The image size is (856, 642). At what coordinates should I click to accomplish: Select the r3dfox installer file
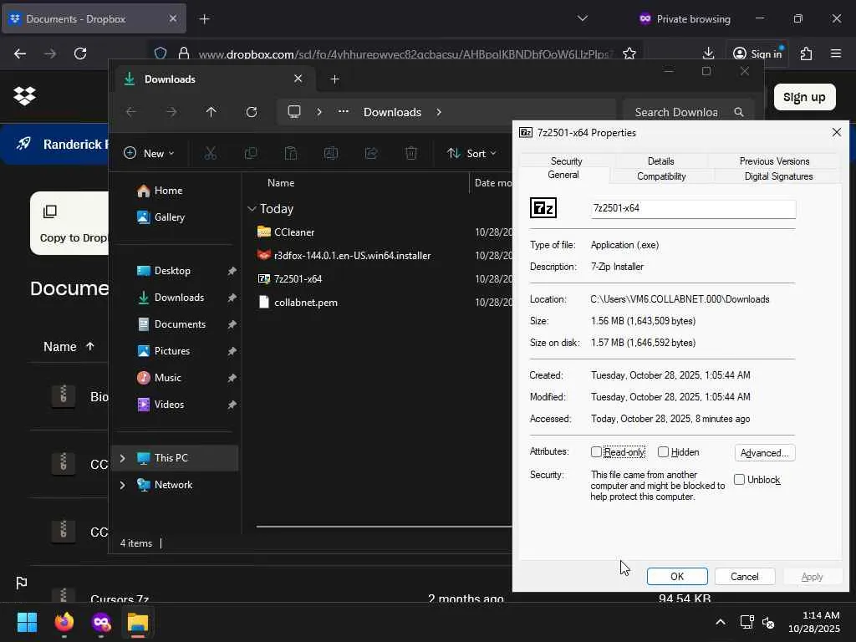pos(344,256)
